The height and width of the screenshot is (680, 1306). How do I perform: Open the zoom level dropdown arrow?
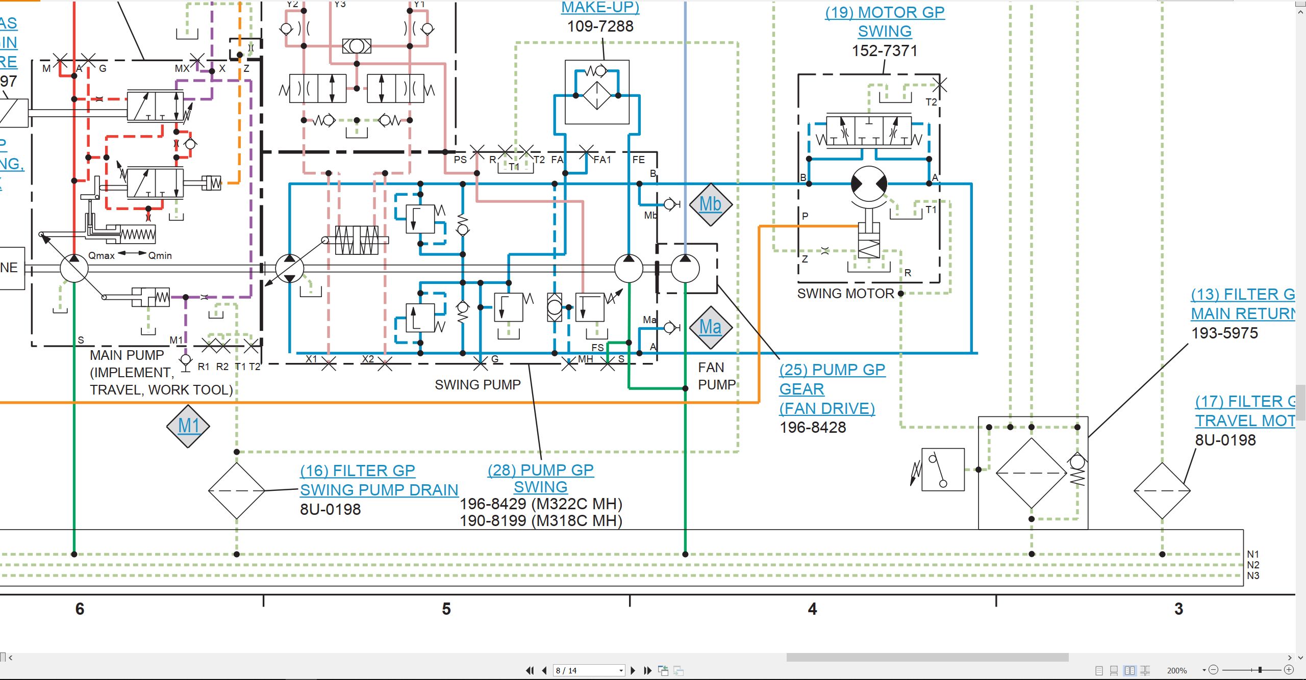(x=1204, y=670)
